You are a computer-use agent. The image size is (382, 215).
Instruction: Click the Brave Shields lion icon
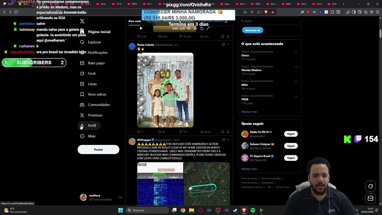coord(266,12)
